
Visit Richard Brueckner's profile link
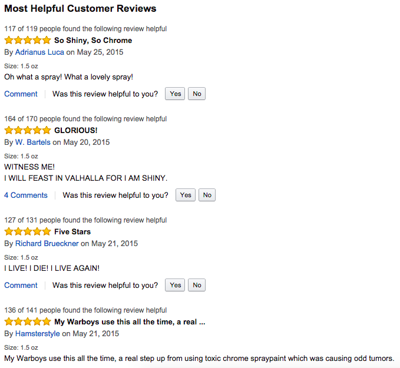[x=47, y=244]
